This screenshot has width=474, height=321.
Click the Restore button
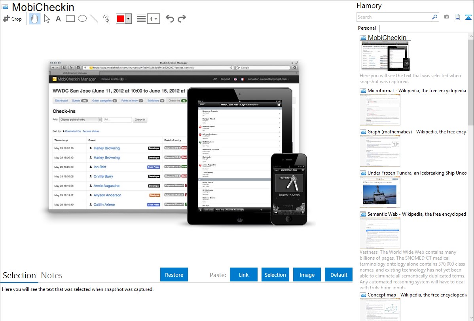pos(174,275)
